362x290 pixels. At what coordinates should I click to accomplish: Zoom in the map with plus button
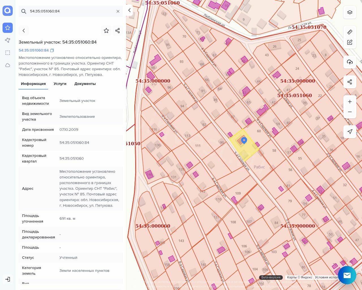(350, 102)
